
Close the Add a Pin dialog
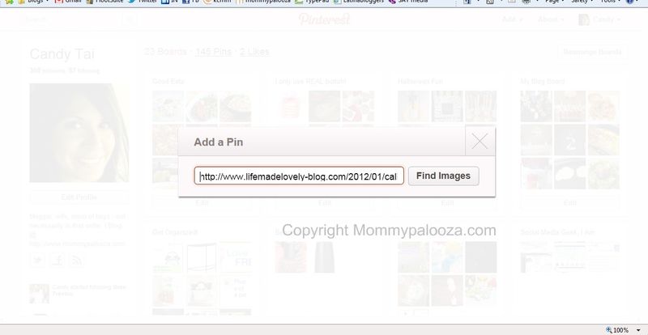480,142
